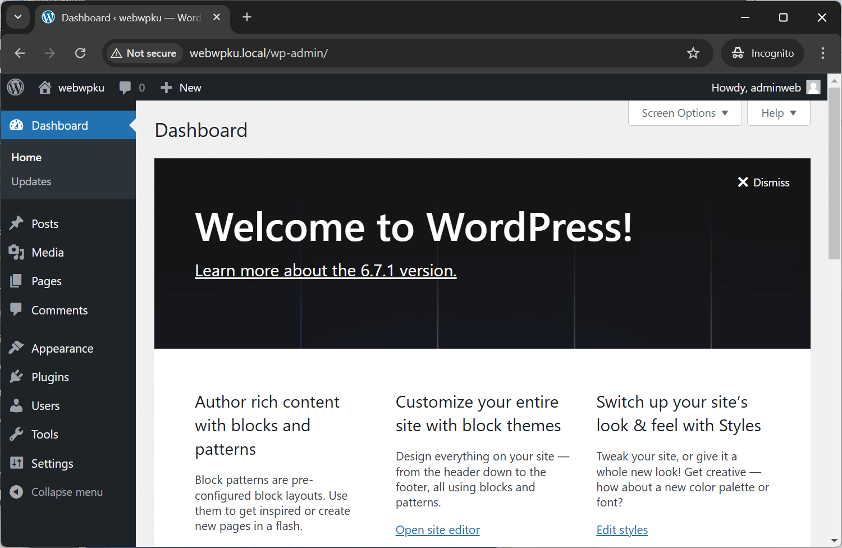Bookmark this page with the star icon
The height and width of the screenshot is (548, 842).
[693, 53]
